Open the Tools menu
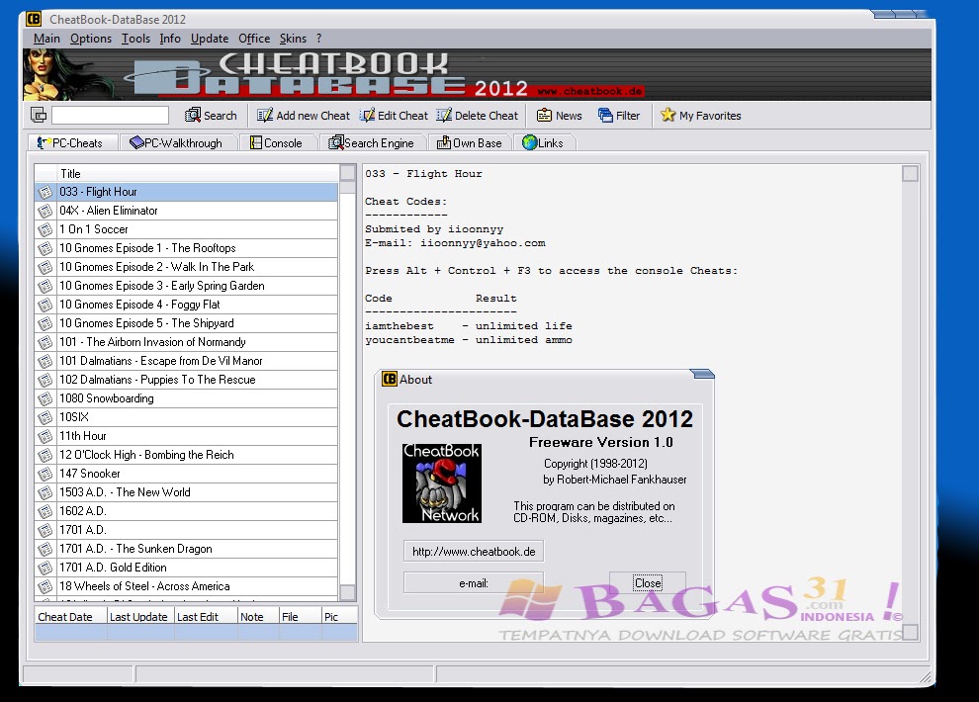The height and width of the screenshot is (702, 979). 135,39
